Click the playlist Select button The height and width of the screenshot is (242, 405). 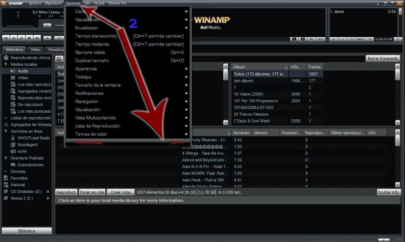tap(352, 39)
